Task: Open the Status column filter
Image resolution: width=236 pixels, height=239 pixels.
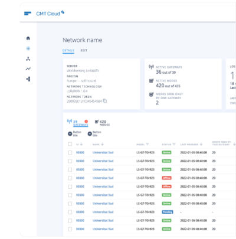Action: click(173, 145)
